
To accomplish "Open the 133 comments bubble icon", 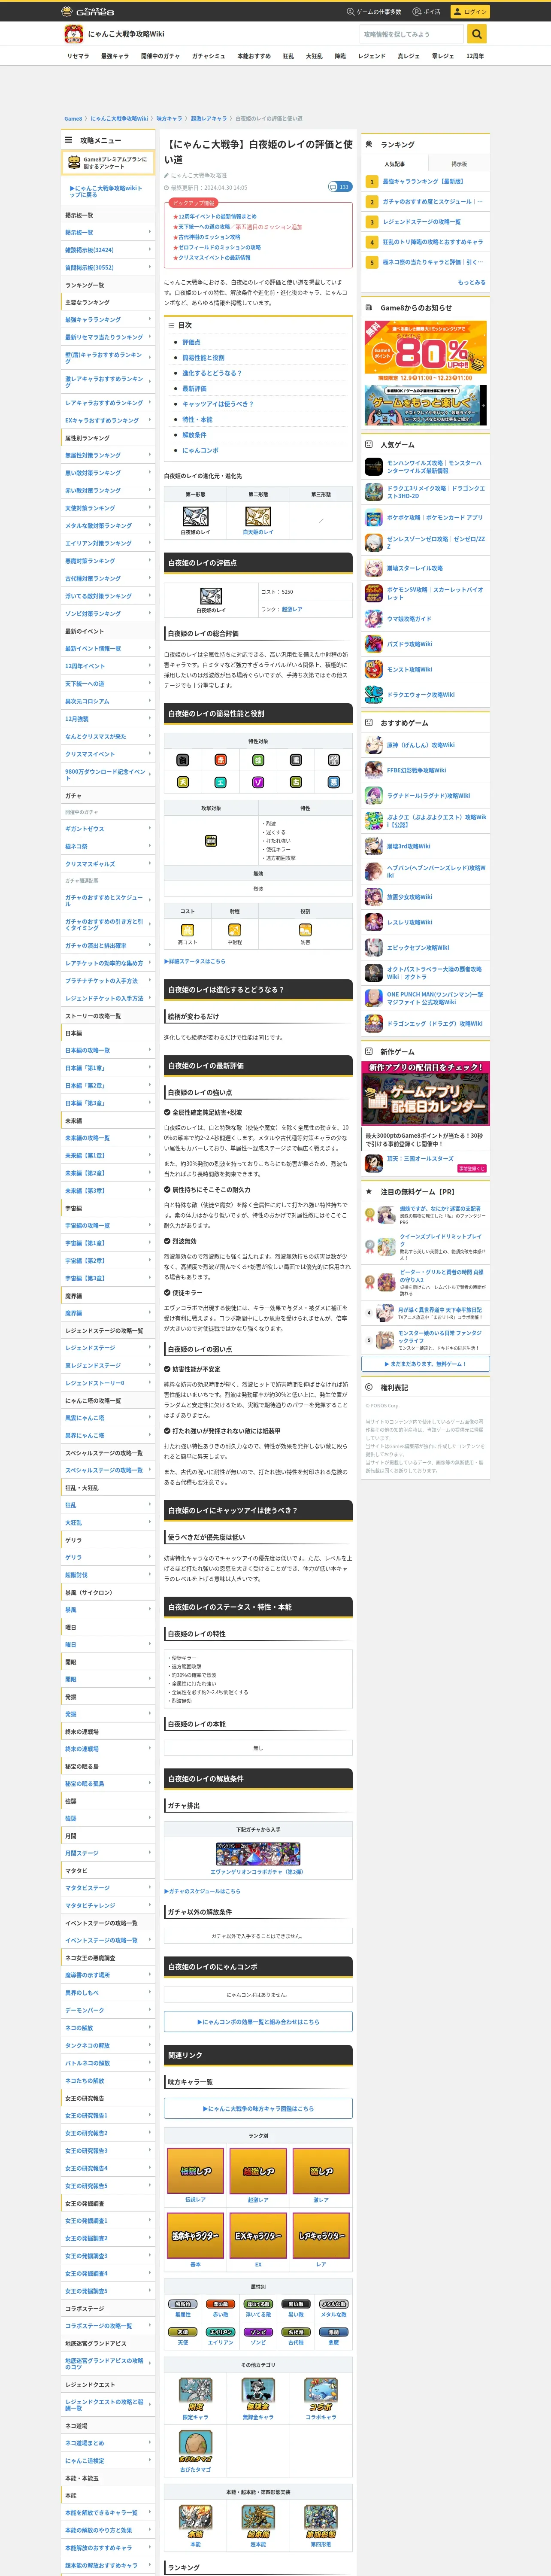I will pos(340,187).
